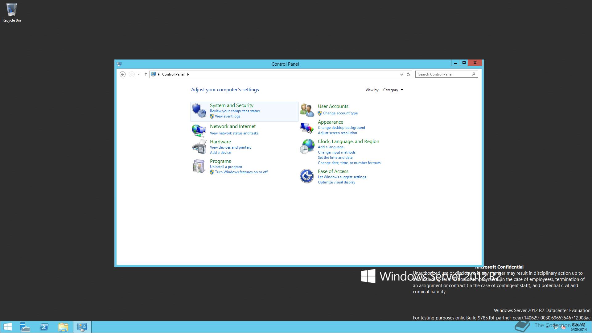Click the Control Panel title bar icon
The height and width of the screenshot is (333, 592).
tap(119, 64)
